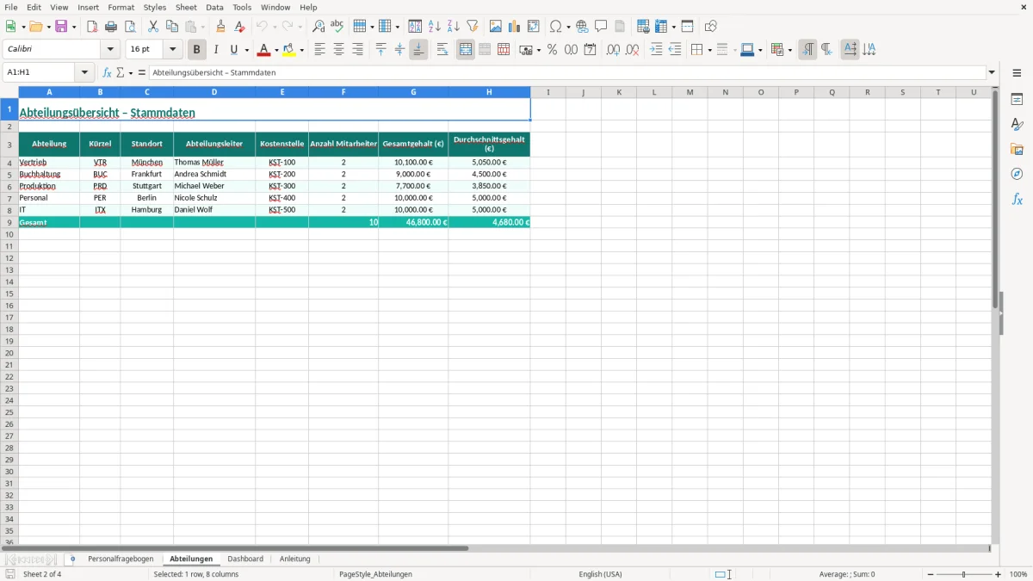Image resolution: width=1033 pixels, height=581 pixels.
Task: Toggle Align Bottom
Action: (x=418, y=50)
